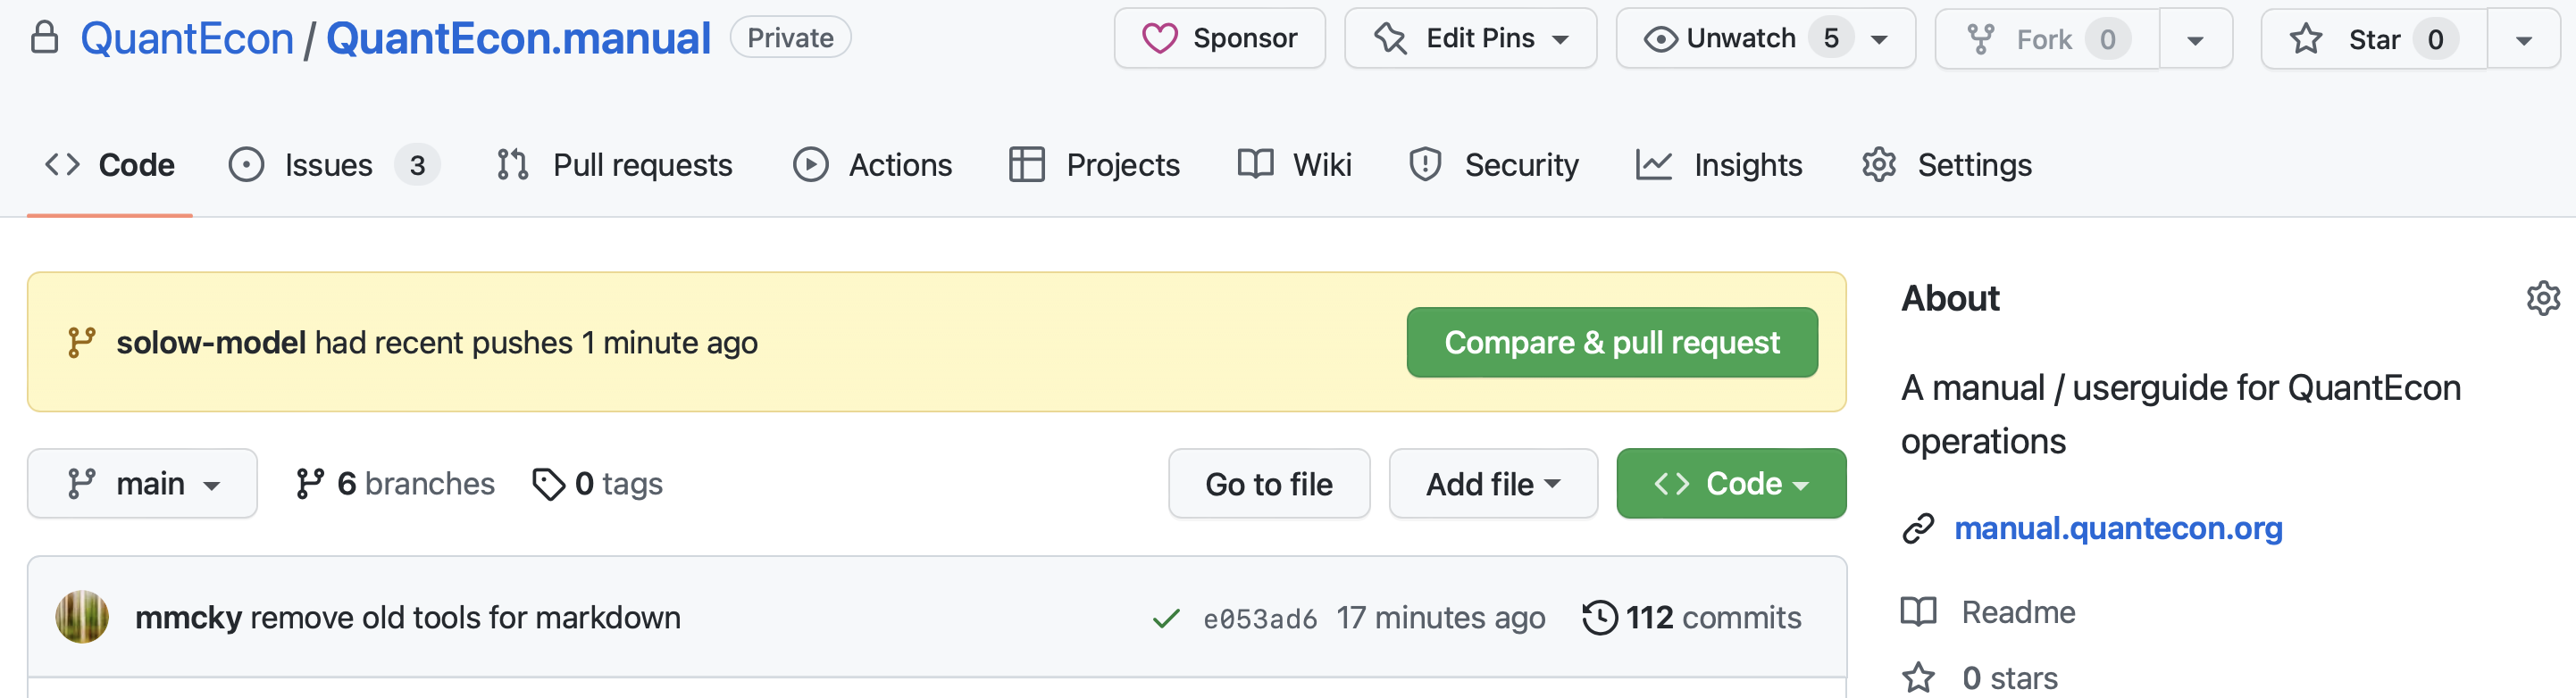Click Compare & pull request button
Image resolution: width=2576 pixels, height=698 pixels.
[x=1611, y=343]
